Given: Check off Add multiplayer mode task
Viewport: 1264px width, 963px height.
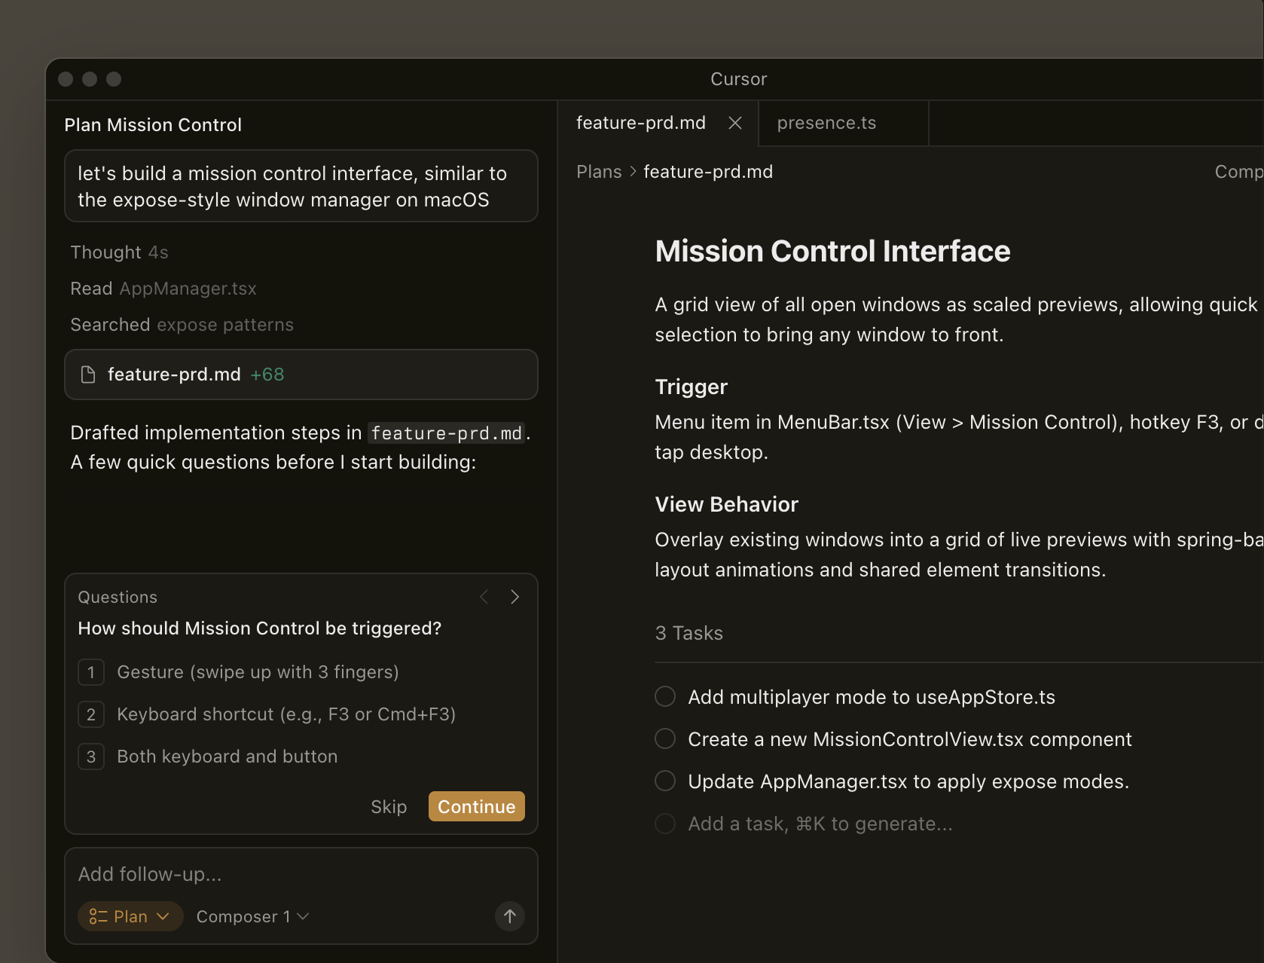Looking at the screenshot, I should [665, 697].
